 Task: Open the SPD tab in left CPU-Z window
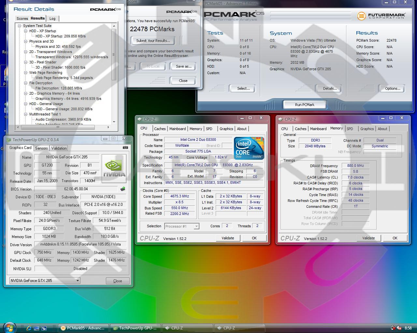[x=209, y=129]
